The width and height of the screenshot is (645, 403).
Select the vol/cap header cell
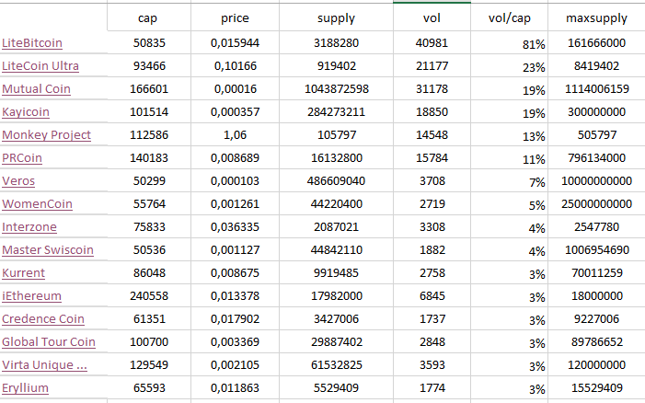pyautogui.click(x=512, y=18)
